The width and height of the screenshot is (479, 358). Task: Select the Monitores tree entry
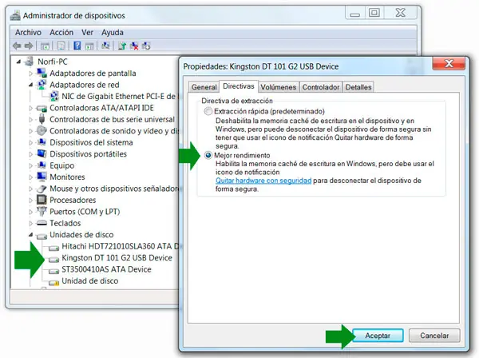[67, 177]
